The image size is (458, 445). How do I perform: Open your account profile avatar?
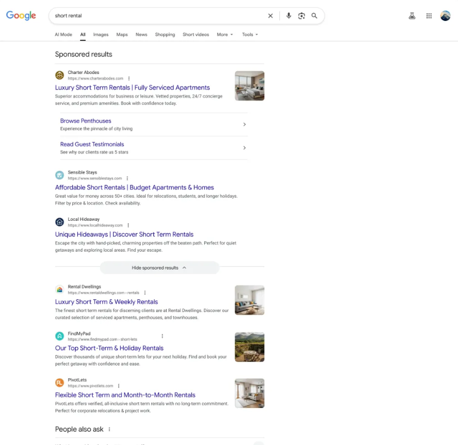(x=446, y=16)
